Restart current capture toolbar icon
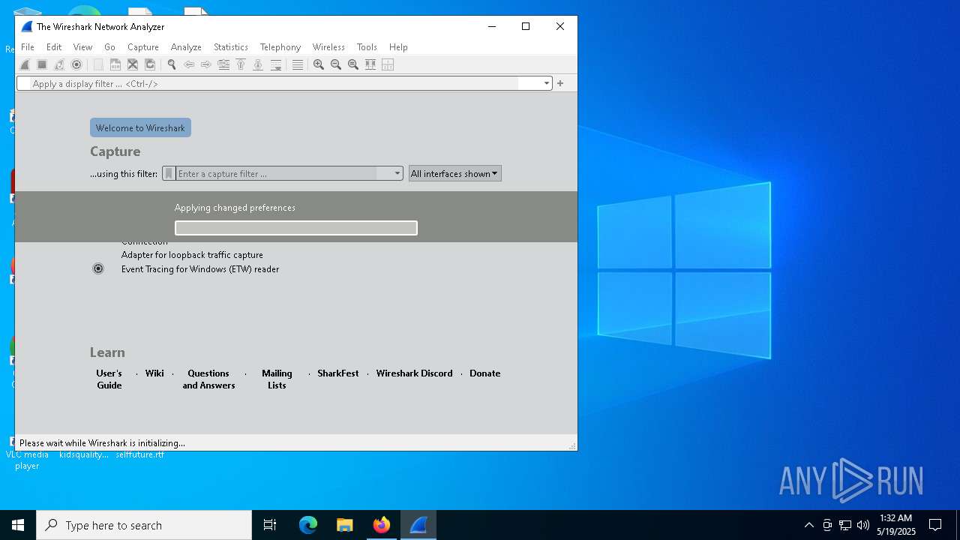 (x=59, y=64)
